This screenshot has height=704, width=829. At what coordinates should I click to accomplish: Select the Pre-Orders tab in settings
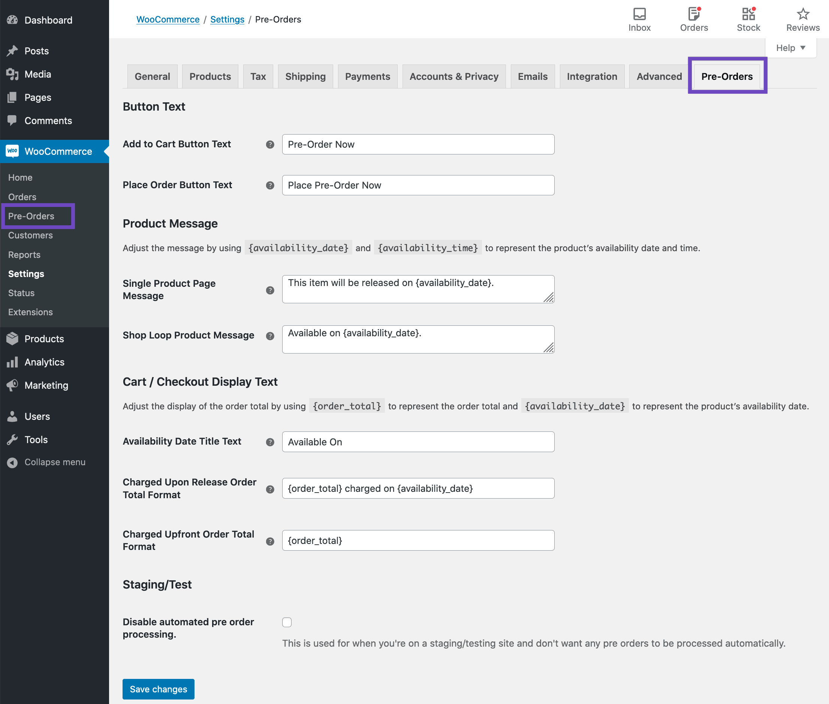727,75
